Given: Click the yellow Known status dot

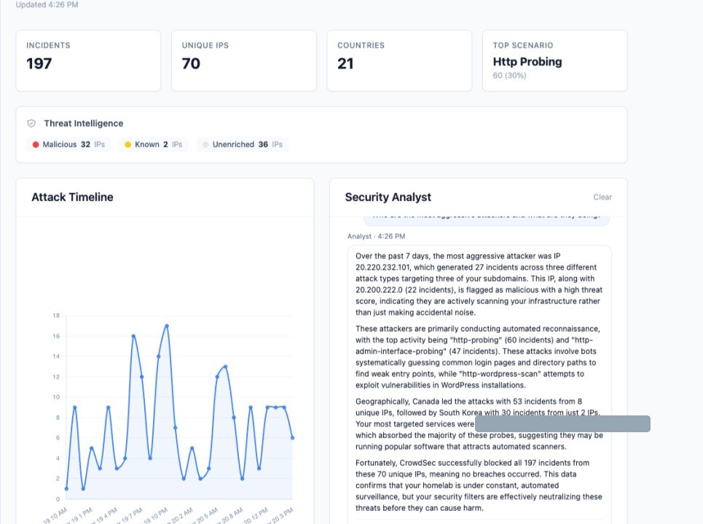Looking at the screenshot, I should click(x=127, y=144).
